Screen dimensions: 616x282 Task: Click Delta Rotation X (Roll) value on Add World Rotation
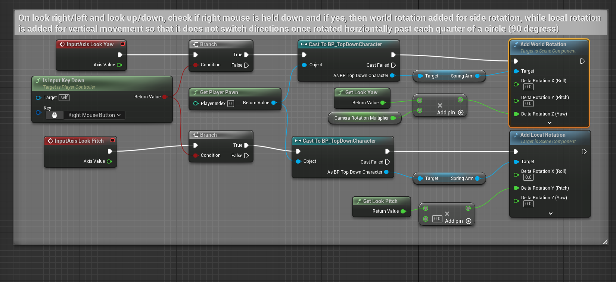click(528, 87)
